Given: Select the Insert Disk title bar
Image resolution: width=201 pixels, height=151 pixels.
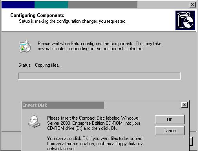Looking at the screenshot, I should [63, 105].
